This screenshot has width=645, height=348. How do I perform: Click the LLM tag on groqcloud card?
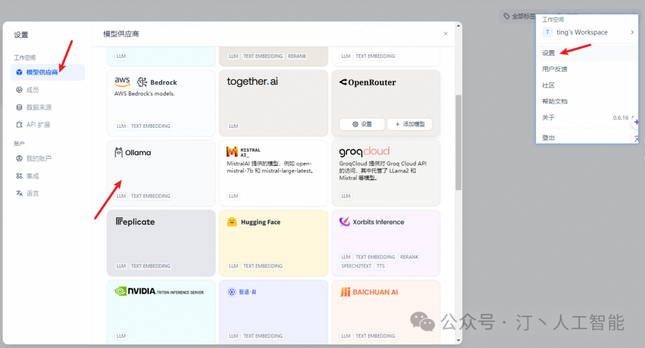[346, 196]
